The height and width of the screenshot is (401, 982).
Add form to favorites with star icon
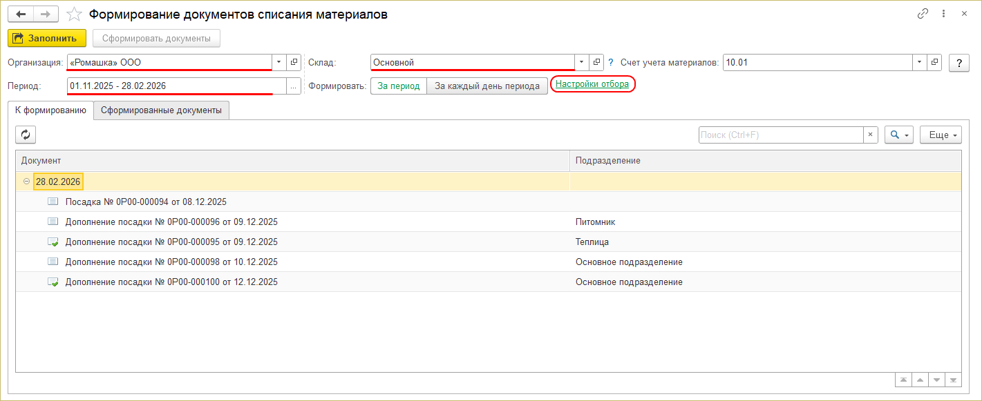coord(75,14)
